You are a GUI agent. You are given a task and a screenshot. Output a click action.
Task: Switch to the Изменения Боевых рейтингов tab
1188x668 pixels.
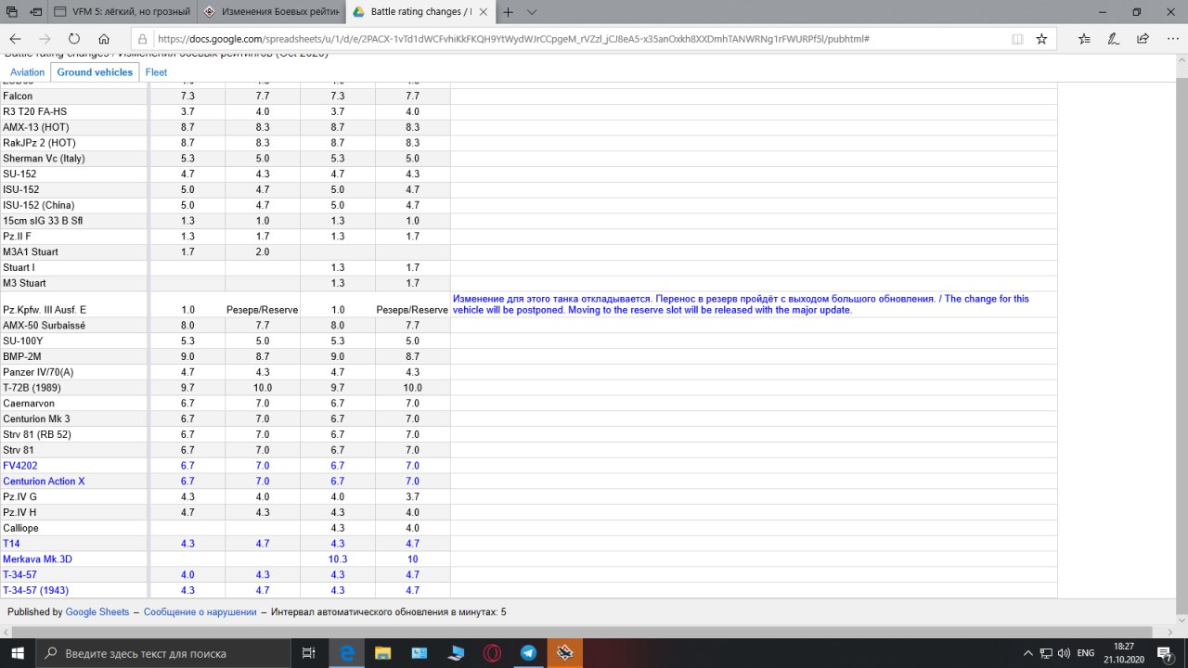tap(270, 12)
